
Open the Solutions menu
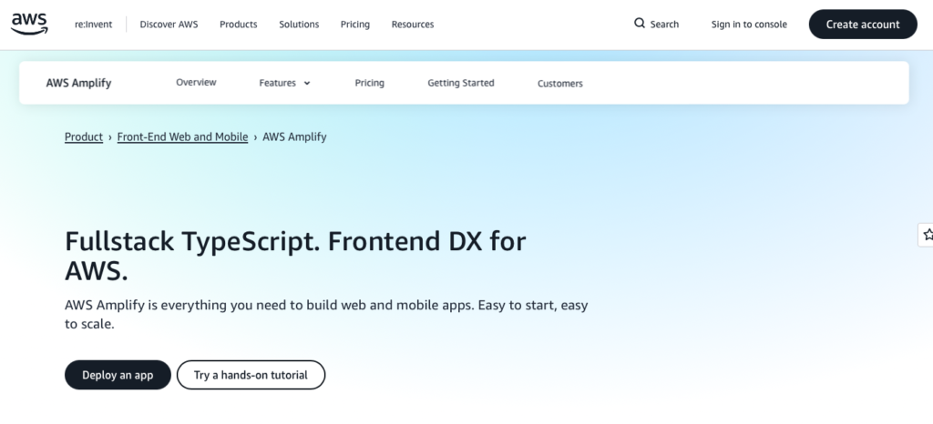(x=299, y=25)
